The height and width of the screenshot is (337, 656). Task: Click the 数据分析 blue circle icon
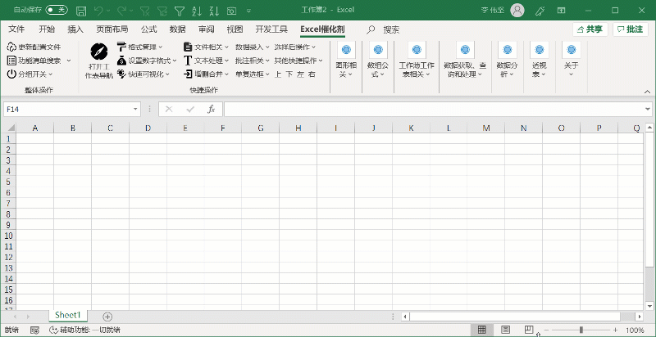click(507, 50)
